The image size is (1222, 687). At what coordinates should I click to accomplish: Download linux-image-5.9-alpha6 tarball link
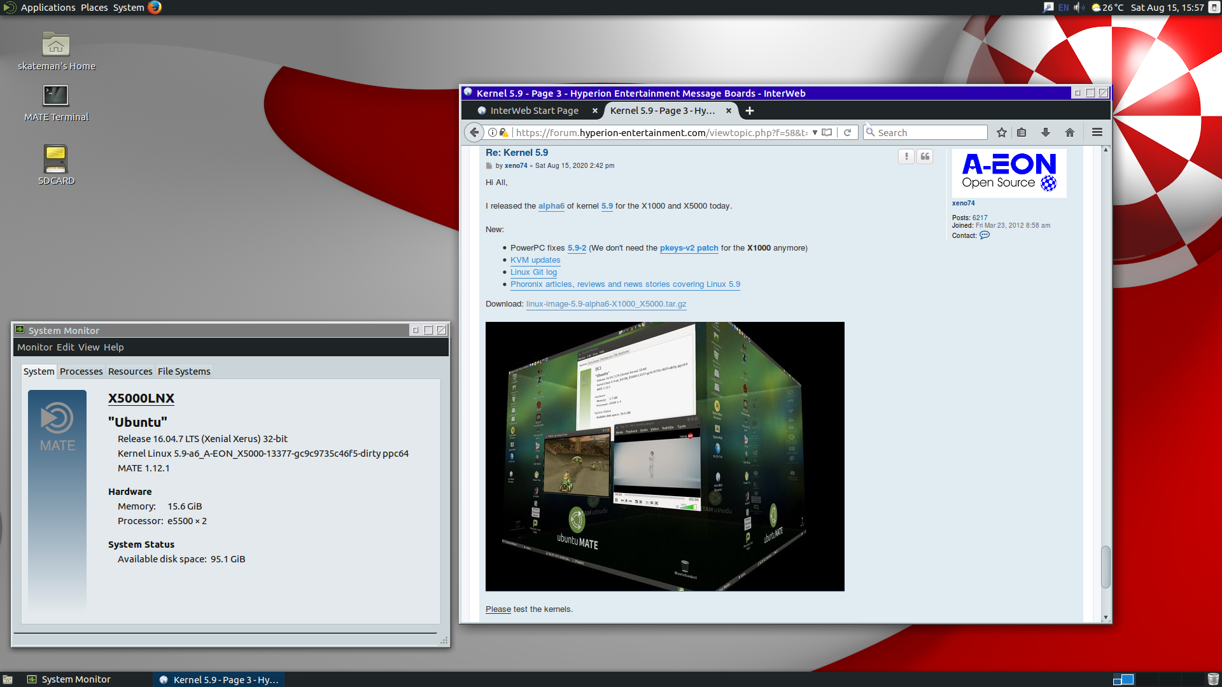[x=606, y=304]
